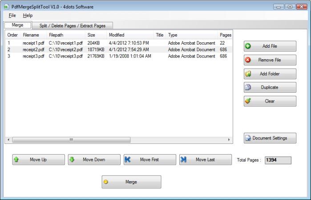The image size is (311, 200).
Task: Click the green up arrow Move Up icon
Action: 16,159
